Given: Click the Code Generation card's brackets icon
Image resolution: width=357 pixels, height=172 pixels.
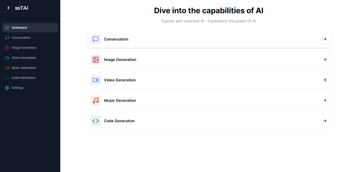Looking at the screenshot, I should click(x=96, y=121).
